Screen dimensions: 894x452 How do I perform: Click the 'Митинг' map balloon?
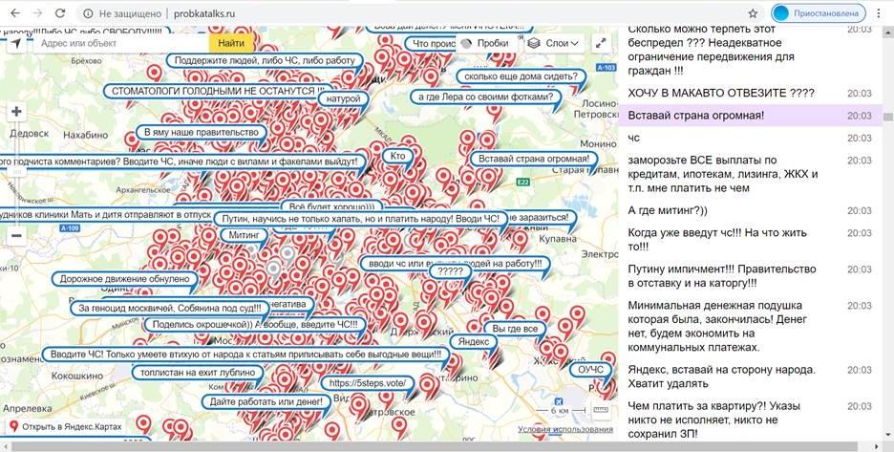coord(244,234)
